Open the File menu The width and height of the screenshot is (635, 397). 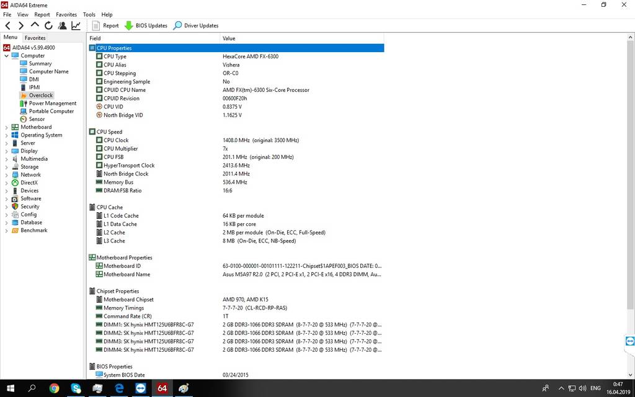[7, 15]
